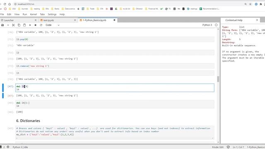Save the notebook with the floppy disk icon
The image size is (265, 149).
click(x=2, y=25)
